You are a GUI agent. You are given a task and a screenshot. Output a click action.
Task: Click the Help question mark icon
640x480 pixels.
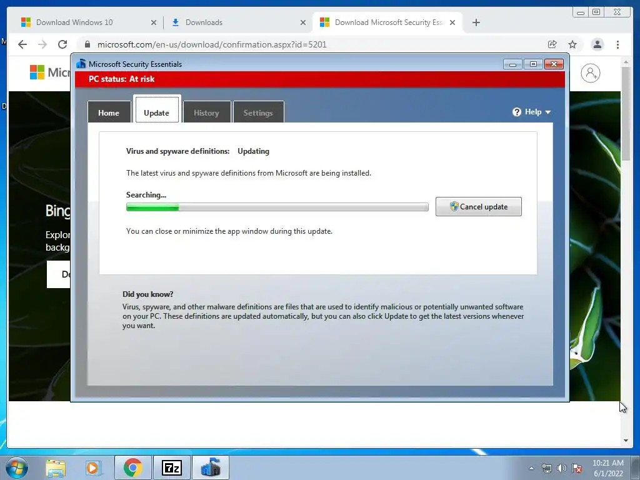[x=517, y=112]
